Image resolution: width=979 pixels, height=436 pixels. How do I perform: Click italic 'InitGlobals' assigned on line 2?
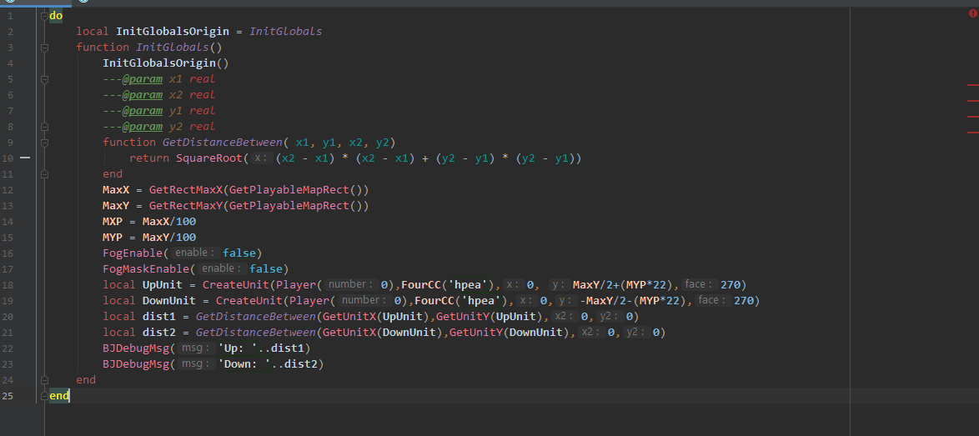pyautogui.click(x=286, y=31)
